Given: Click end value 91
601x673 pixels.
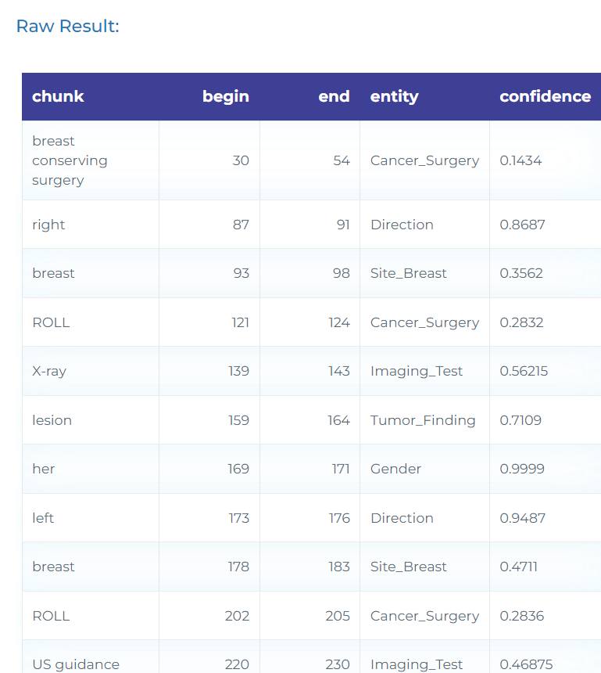Looking at the screenshot, I should pyautogui.click(x=343, y=225).
